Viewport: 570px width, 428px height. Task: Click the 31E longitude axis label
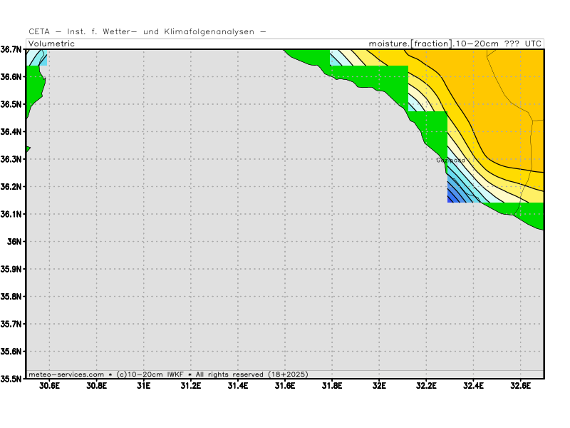[144, 386]
